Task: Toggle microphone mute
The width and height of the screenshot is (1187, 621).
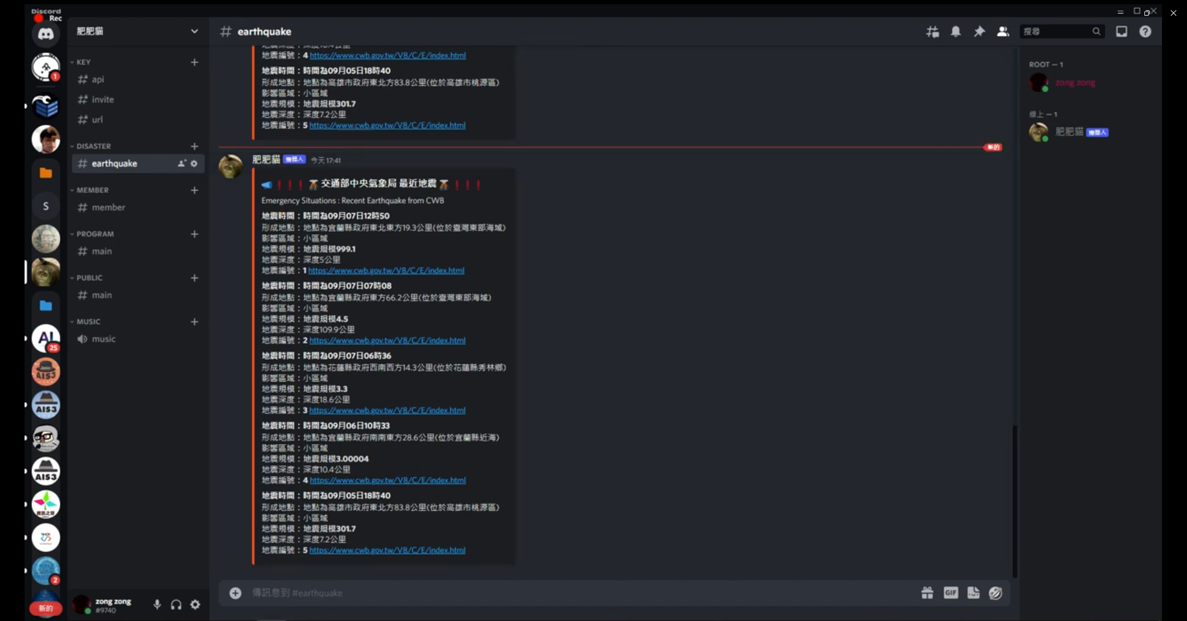Action: point(157,604)
